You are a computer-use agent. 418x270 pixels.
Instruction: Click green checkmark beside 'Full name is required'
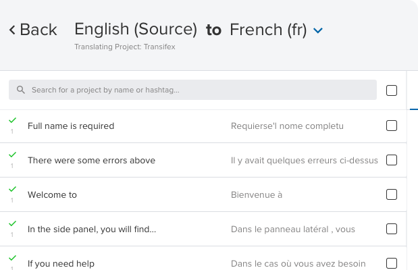(x=12, y=120)
